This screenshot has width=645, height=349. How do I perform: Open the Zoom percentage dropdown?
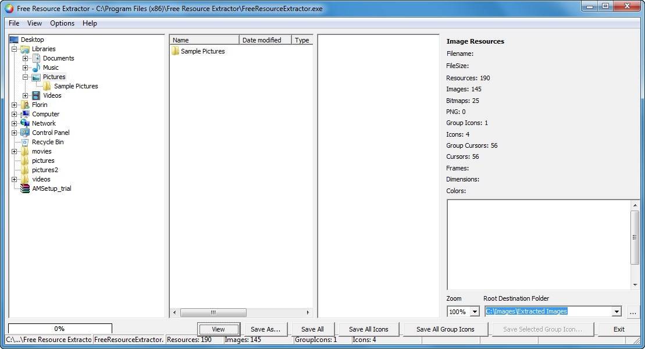point(476,311)
